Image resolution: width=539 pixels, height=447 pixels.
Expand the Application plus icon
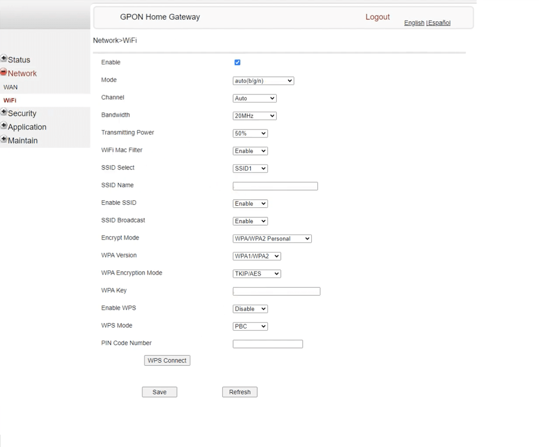4,125
